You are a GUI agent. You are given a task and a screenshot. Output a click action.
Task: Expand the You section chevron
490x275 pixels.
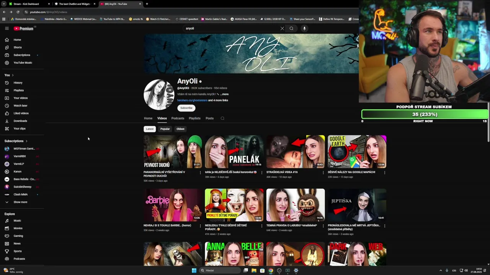13,75
